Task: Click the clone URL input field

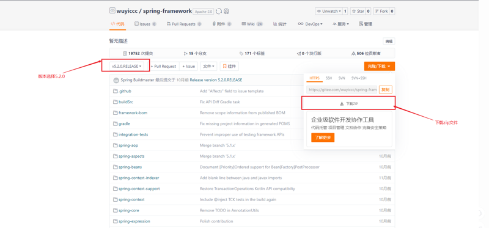Action: (342, 90)
